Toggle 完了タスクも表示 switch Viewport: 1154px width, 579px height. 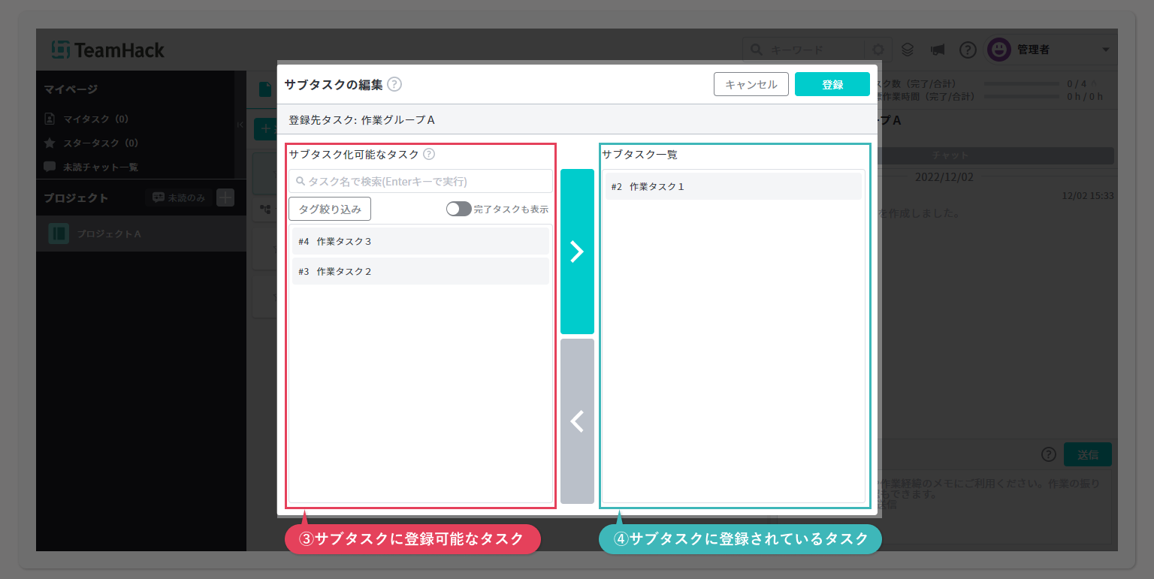458,209
